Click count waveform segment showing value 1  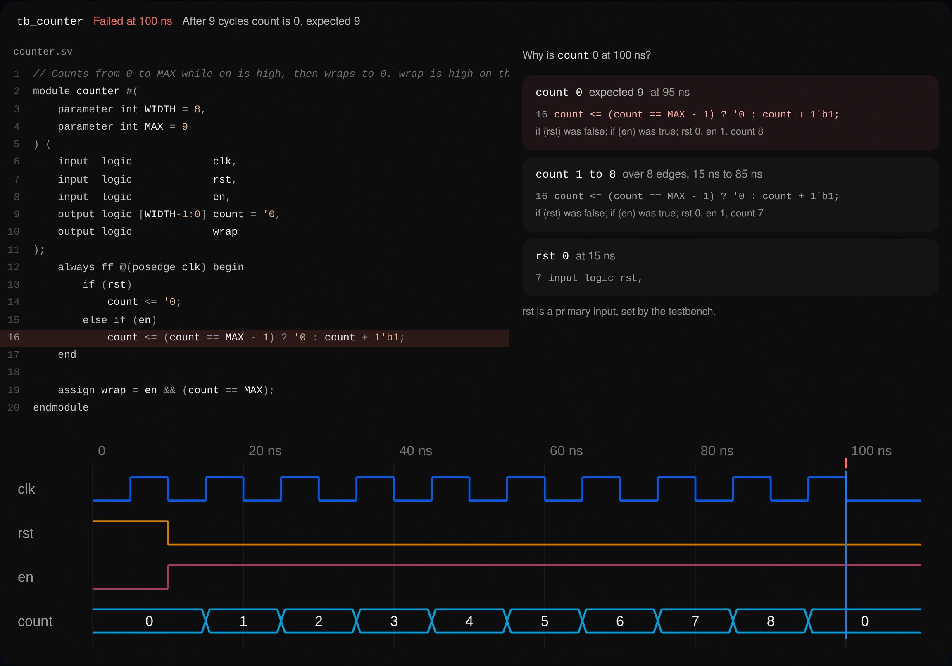[243, 621]
